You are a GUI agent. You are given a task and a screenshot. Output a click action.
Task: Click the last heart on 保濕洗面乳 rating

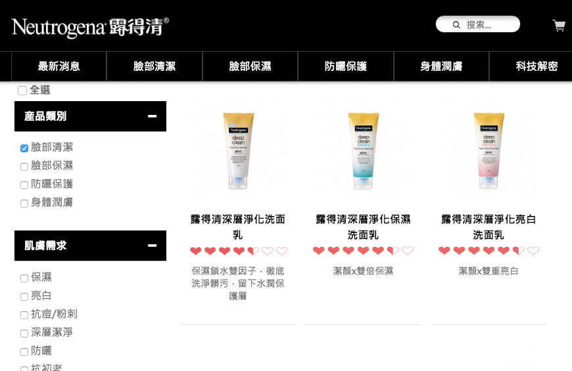pos(408,251)
